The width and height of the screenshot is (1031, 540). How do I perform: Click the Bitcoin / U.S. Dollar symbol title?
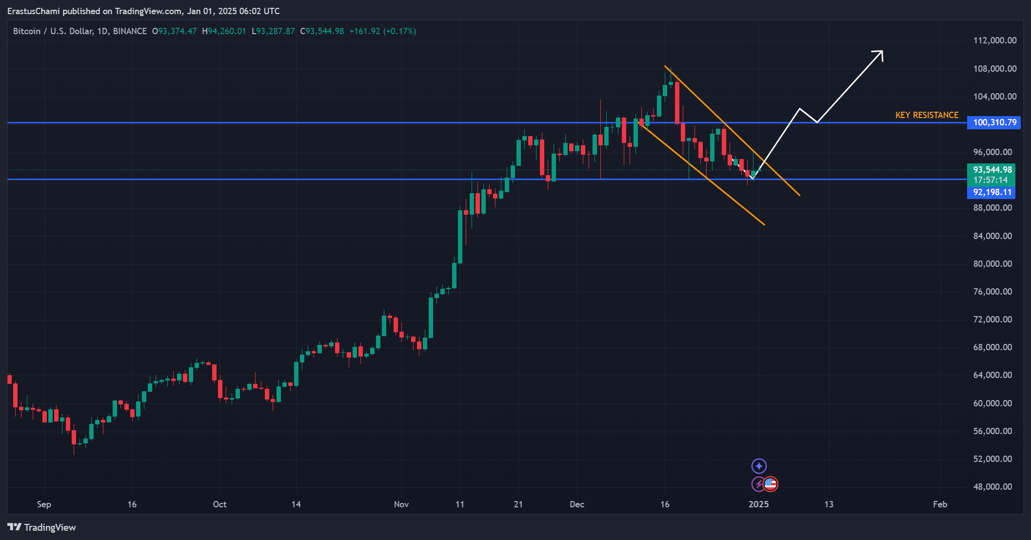tap(79, 31)
